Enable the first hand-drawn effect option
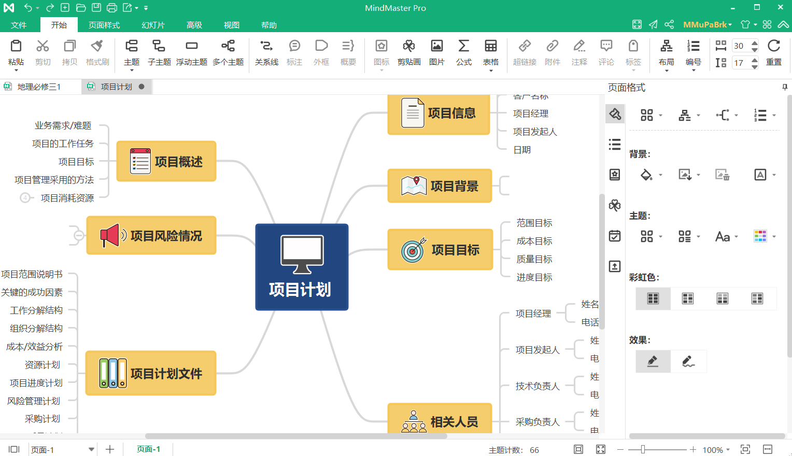Viewport: 792px width, 456px height. click(653, 361)
